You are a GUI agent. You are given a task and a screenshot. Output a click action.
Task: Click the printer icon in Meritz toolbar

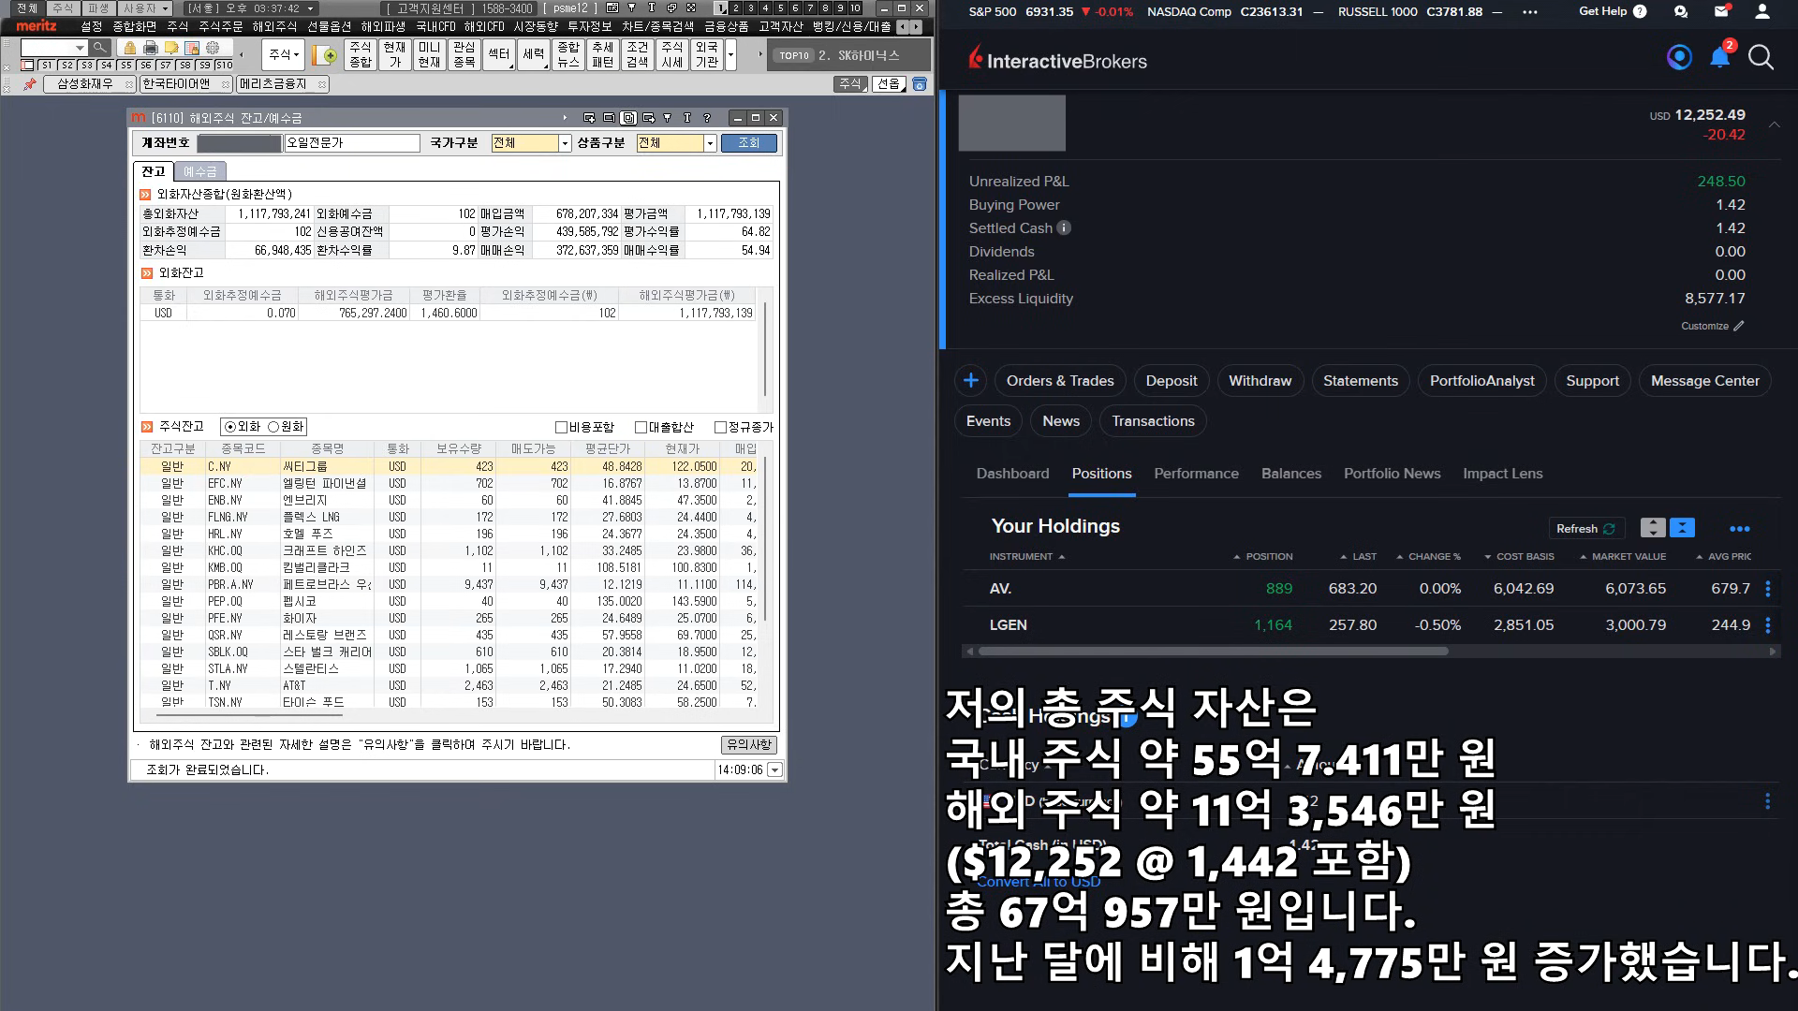[151, 48]
